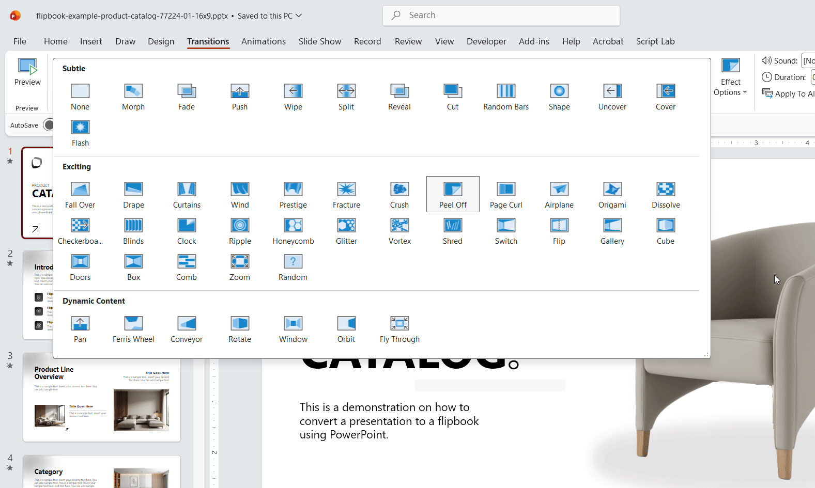Switch to the Animations tab

pyautogui.click(x=264, y=41)
